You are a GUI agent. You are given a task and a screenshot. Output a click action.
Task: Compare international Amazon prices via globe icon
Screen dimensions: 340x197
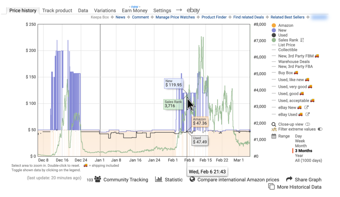pos(193,179)
